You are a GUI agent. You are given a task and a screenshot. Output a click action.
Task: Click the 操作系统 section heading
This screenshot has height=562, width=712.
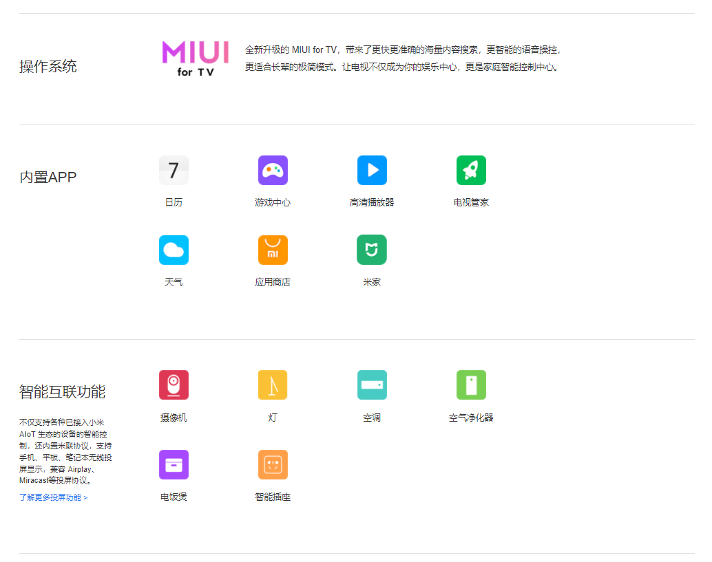(x=48, y=67)
